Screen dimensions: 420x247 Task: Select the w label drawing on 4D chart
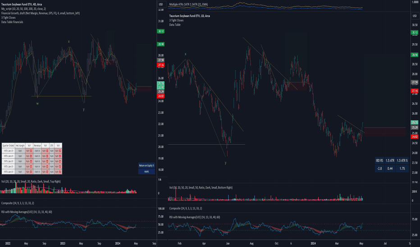click(x=37, y=103)
